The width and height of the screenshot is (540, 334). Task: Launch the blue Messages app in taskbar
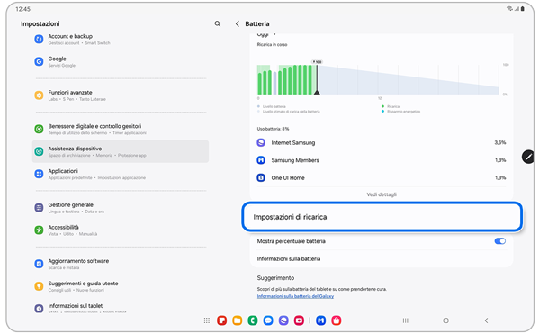coord(268,320)
